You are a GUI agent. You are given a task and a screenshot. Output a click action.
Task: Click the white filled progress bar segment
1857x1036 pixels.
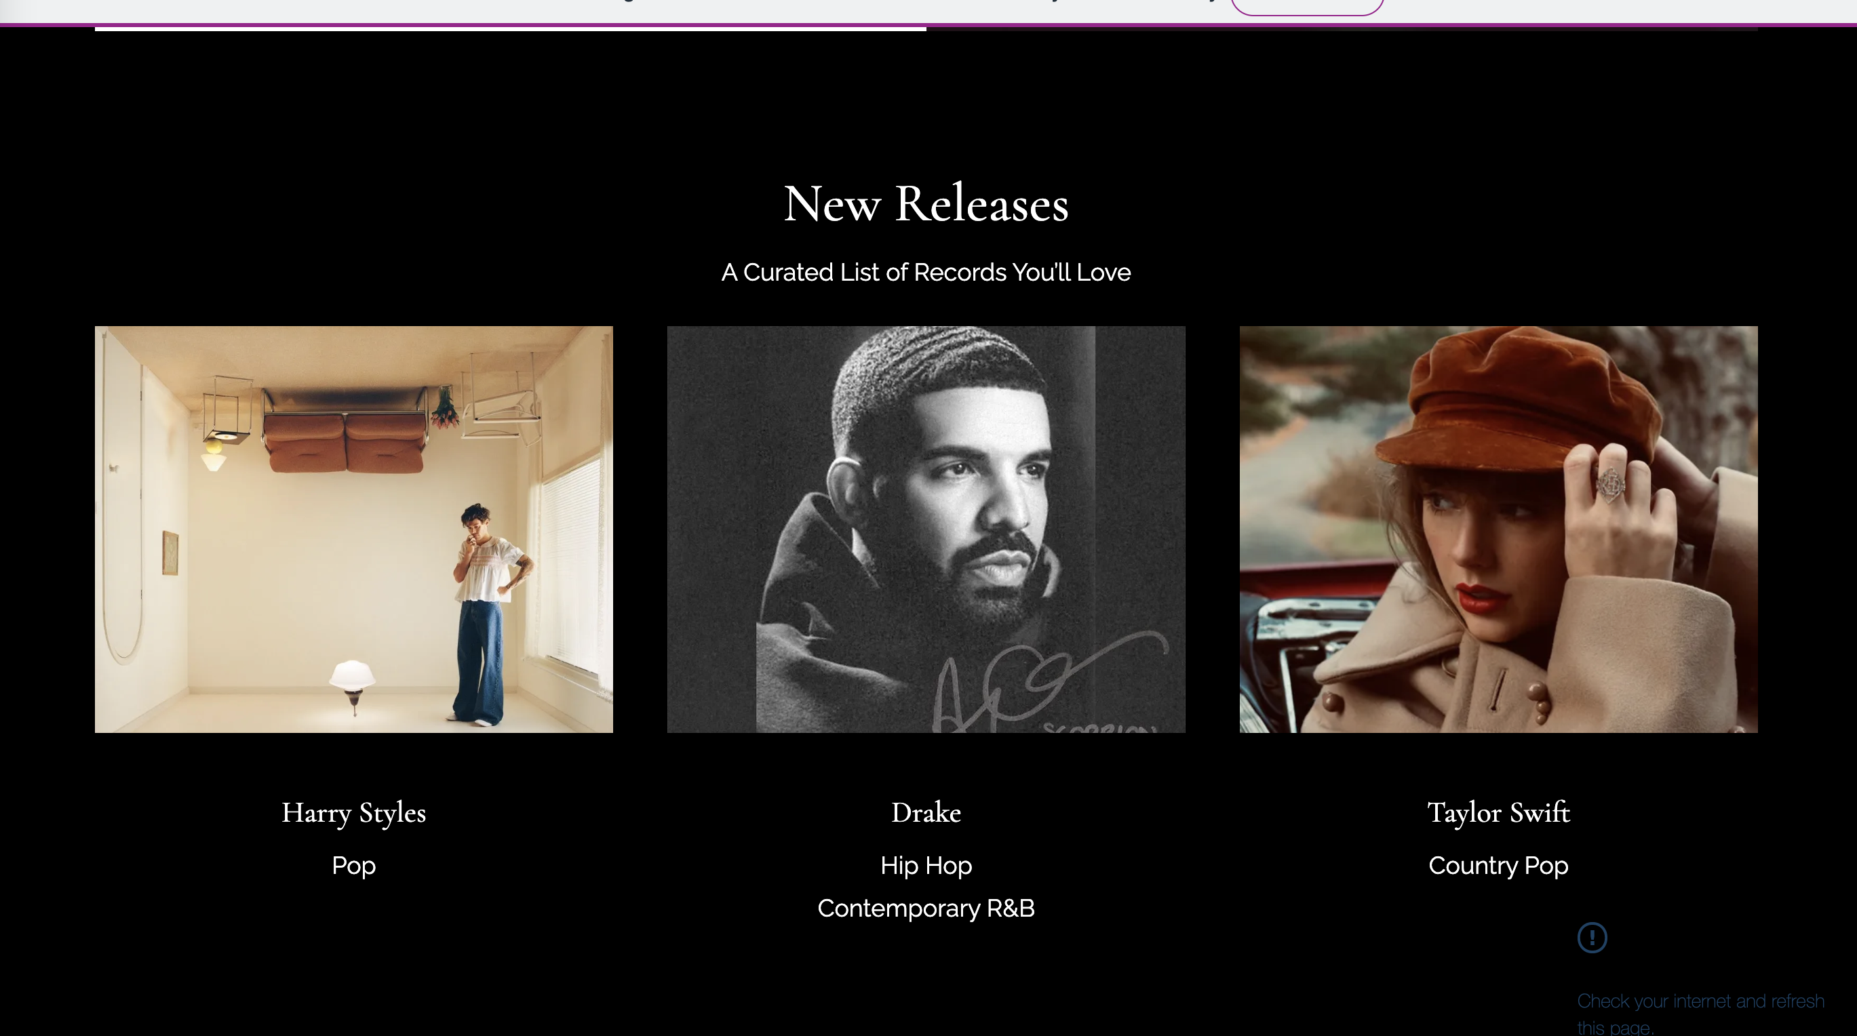[x=511, y=29]
